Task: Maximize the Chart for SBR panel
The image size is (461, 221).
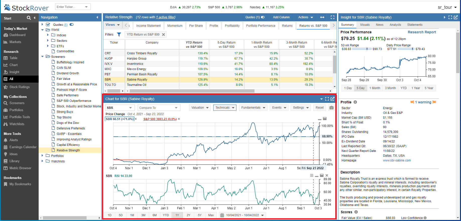Action: 327,99
